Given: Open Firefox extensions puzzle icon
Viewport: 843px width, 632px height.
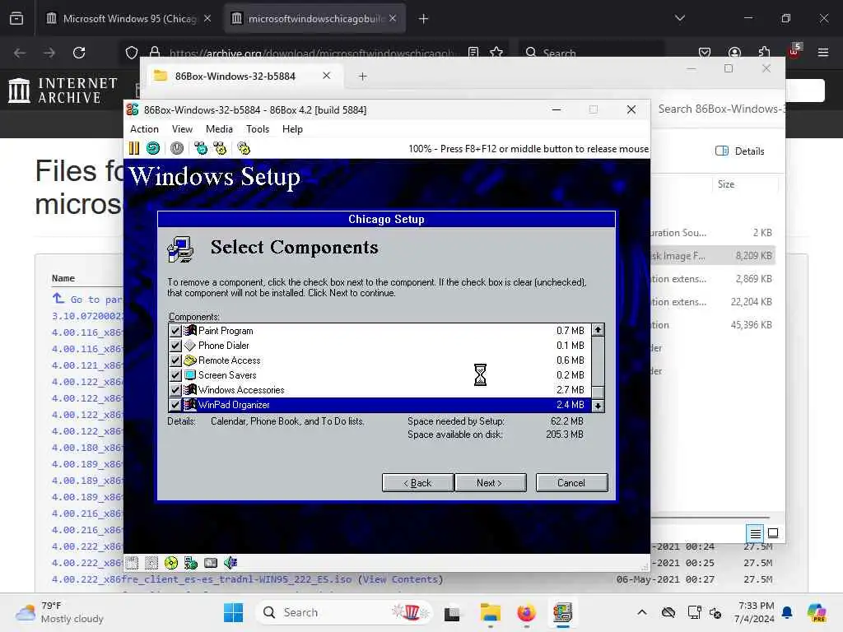Looking at the screenshot, I should (765, 53).
